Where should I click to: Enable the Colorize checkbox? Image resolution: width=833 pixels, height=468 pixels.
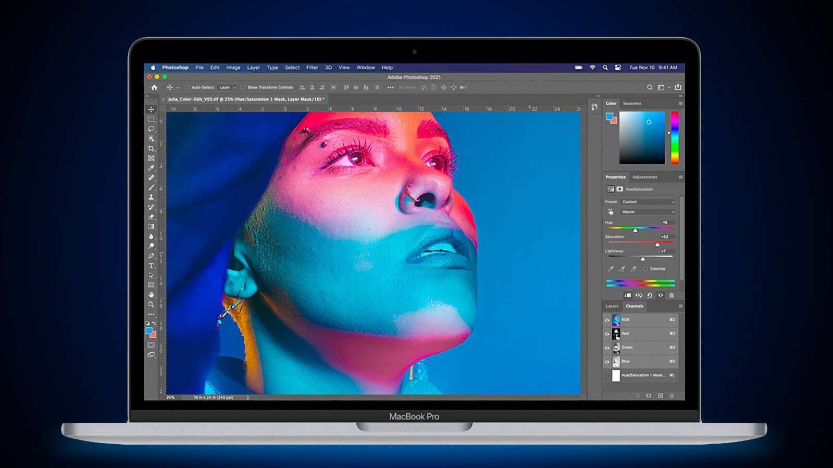click(x=645, y=269)
